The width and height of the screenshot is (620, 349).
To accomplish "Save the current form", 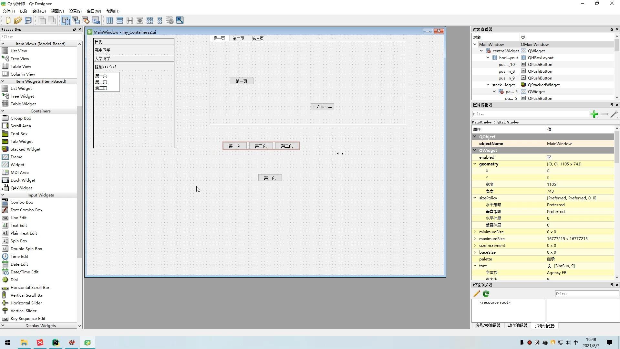I will 28,20.
